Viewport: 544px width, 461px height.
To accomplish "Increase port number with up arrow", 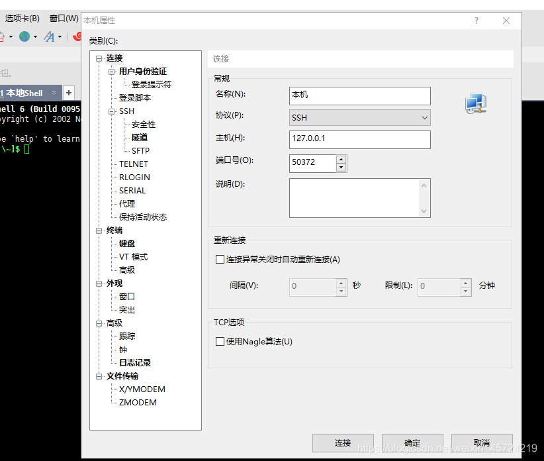I will 341,160.
